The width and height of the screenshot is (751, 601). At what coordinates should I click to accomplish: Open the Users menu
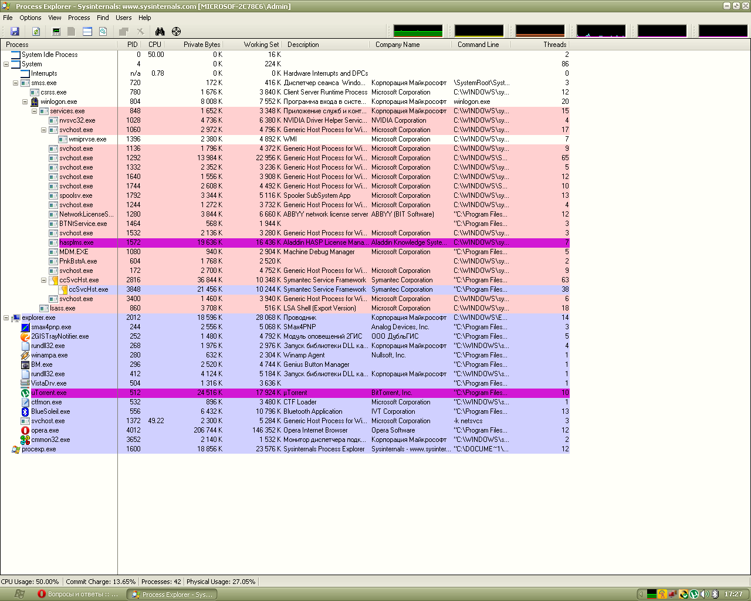click(123, 18)
